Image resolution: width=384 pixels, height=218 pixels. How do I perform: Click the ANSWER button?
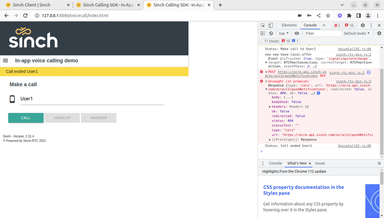pos(99,118)
